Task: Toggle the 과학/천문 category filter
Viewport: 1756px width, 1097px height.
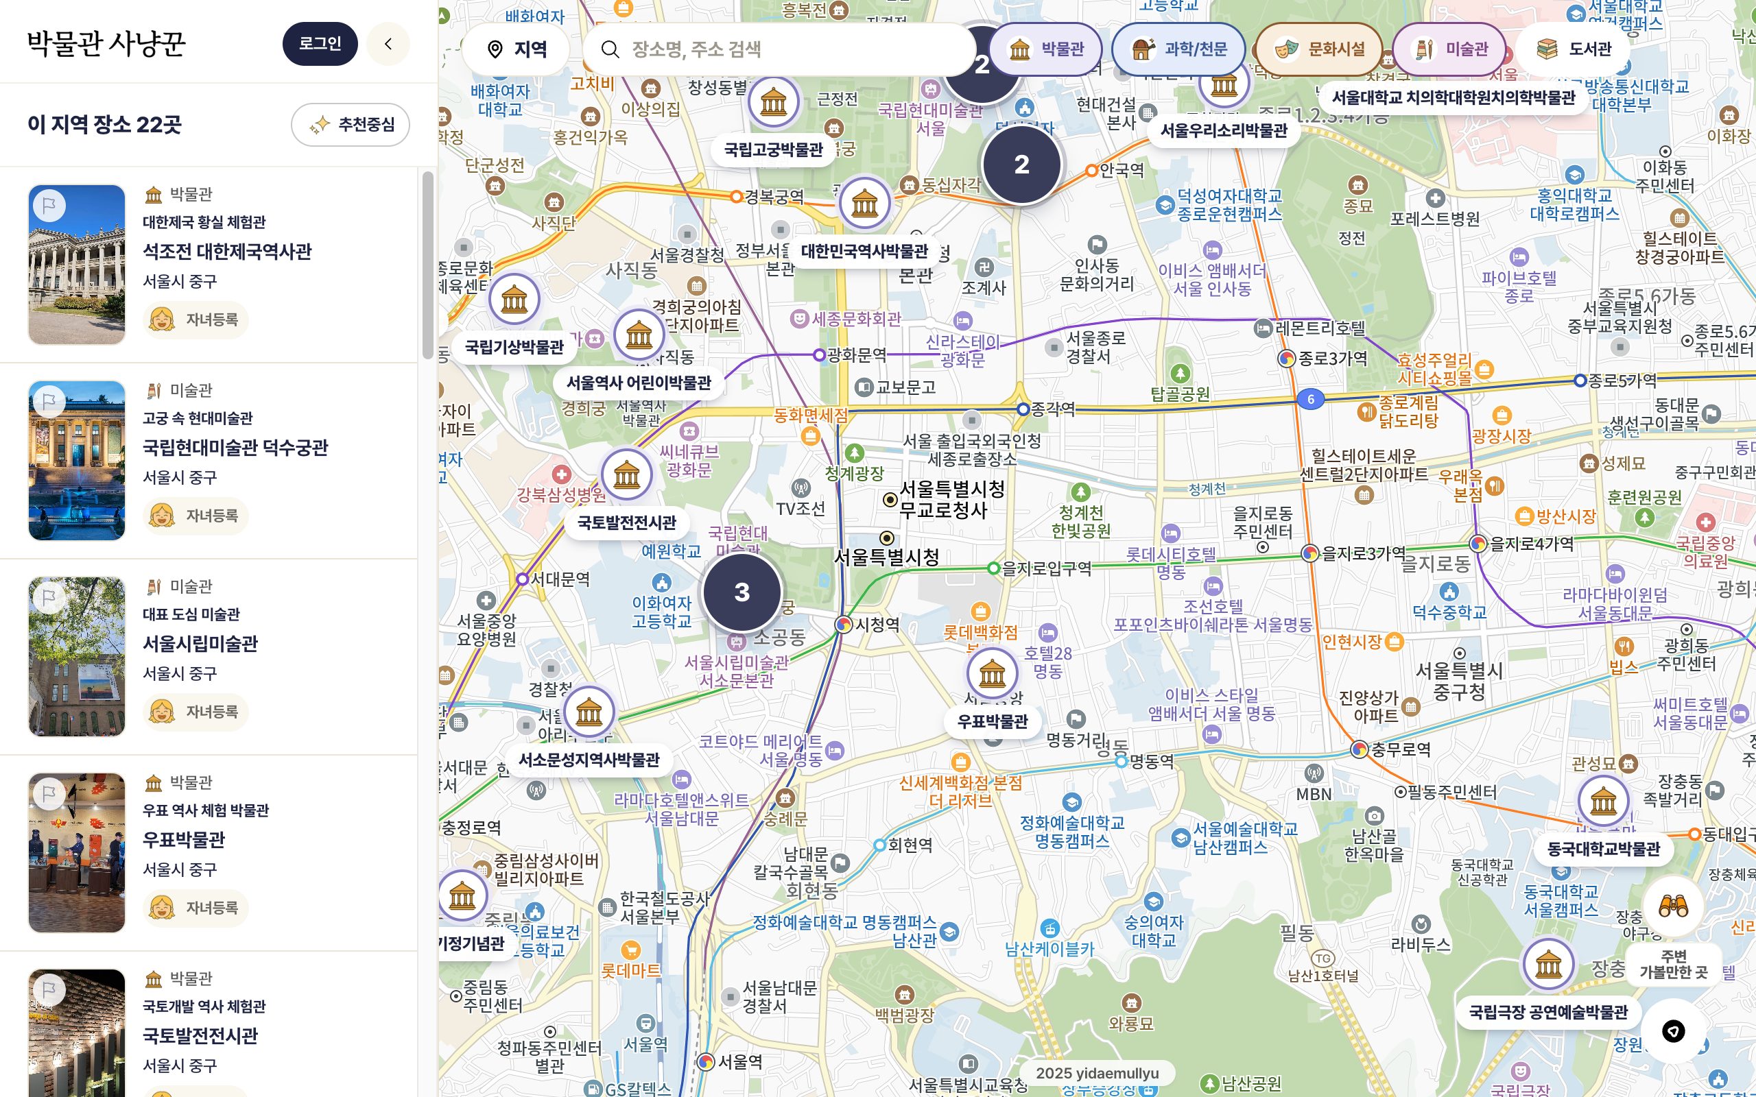Action: pos(1178,49)
